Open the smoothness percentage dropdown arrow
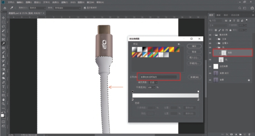 tap(154, 87)
